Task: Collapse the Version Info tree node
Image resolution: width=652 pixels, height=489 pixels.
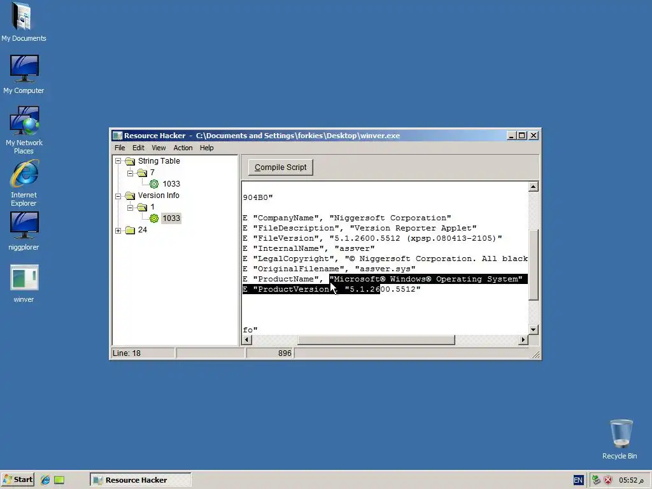Action: 118,195
